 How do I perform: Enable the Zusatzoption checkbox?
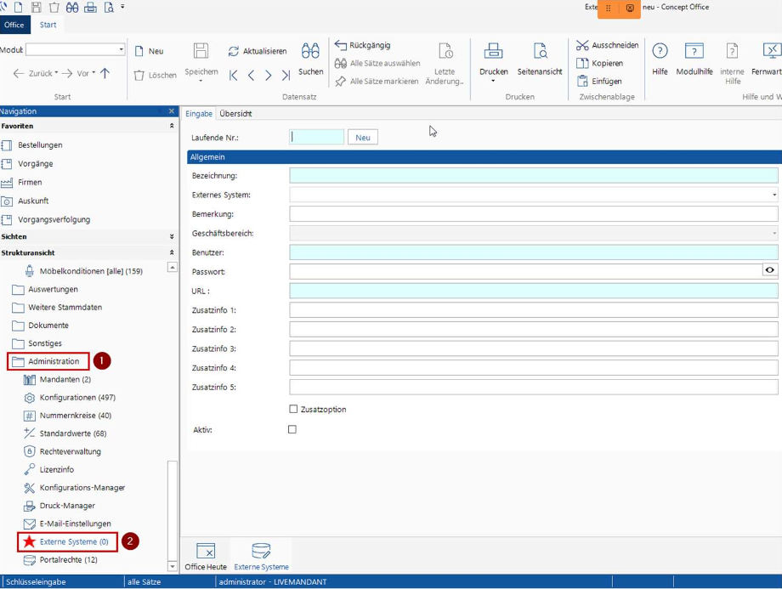293,409
